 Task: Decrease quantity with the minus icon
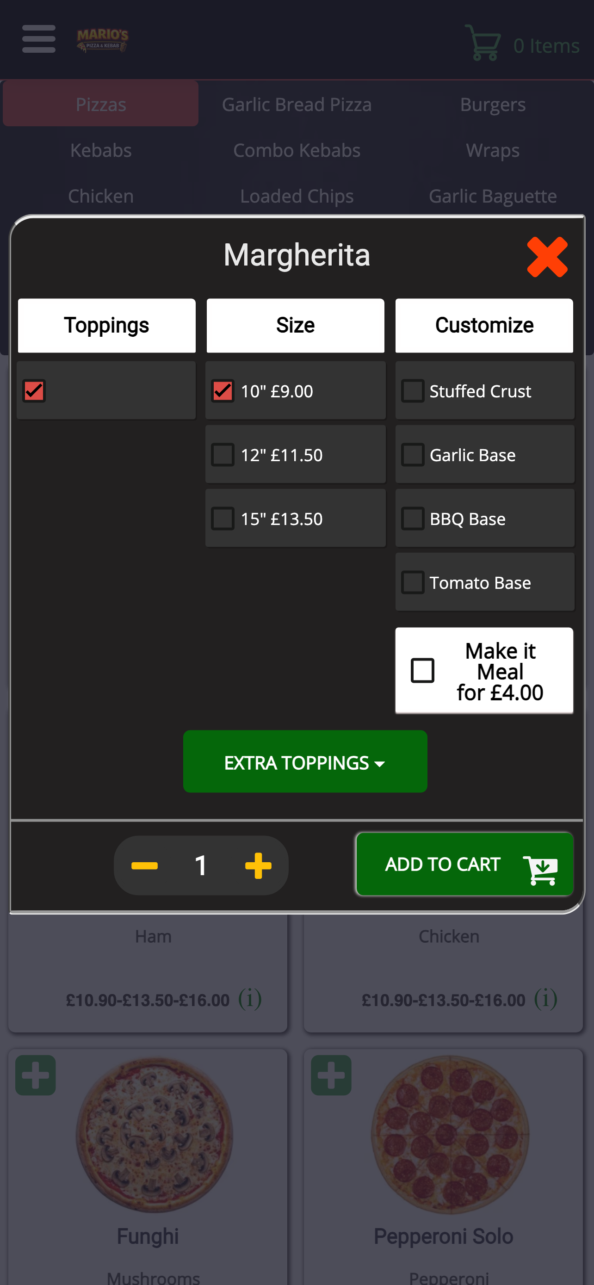click(x=145, y=865)
